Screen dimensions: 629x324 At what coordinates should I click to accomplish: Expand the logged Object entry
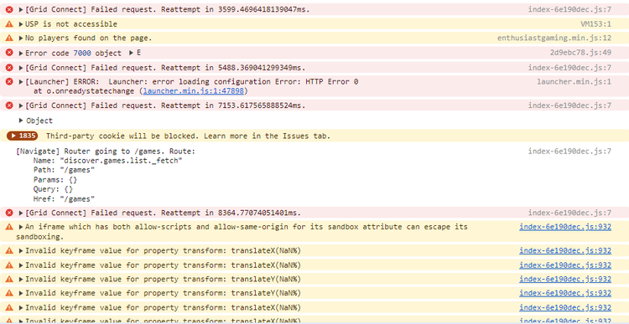coord(21,121)
